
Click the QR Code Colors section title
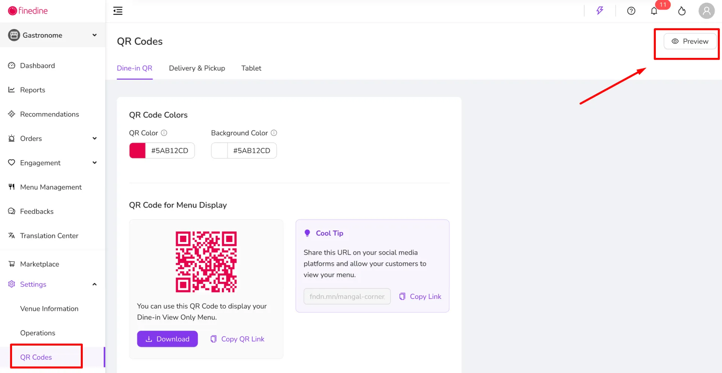pos(158,115)
